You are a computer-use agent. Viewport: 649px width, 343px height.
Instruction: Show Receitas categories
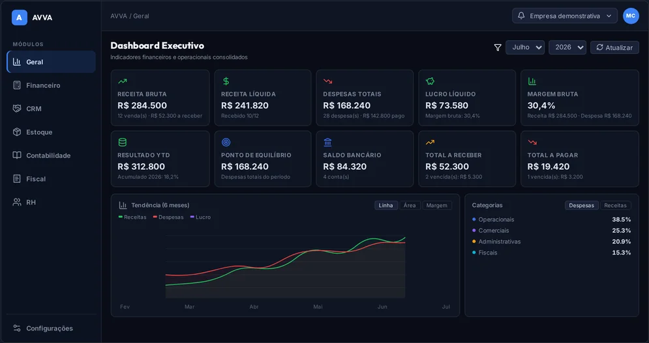tap(616, 206)
